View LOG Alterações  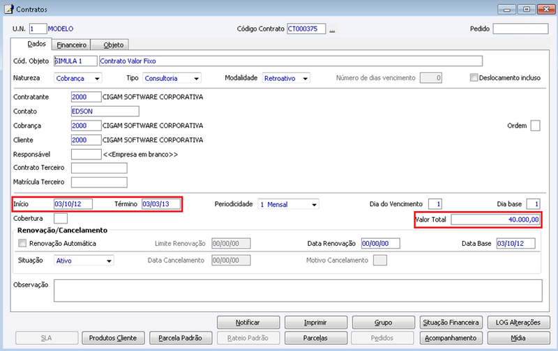click(518, 322)
